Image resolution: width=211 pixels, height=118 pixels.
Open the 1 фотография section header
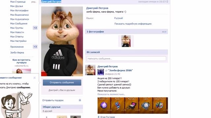pos(127,31)
